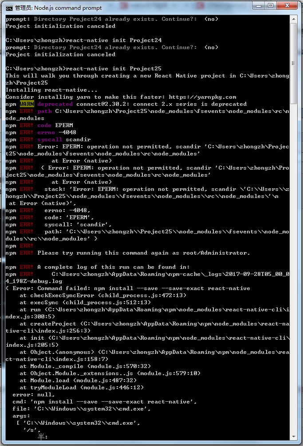Viewport: 303px width, 446px height.
Task: Click 'at execSync' stack line
Action: [x=85, y=303]
